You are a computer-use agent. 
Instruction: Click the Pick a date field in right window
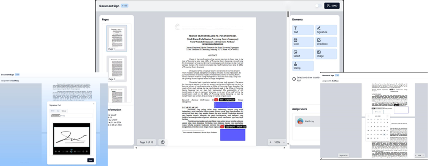pos(378,111)
